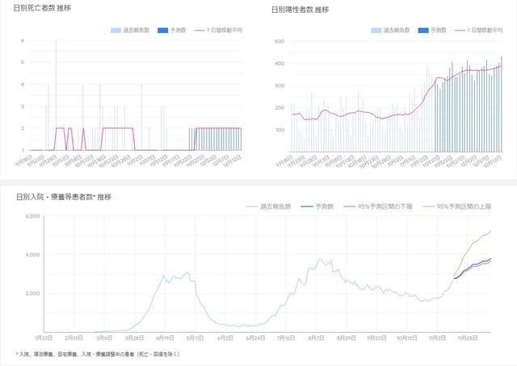
Task: Click the 4 y-axis label on deaths chart
Action: (23, 85)
